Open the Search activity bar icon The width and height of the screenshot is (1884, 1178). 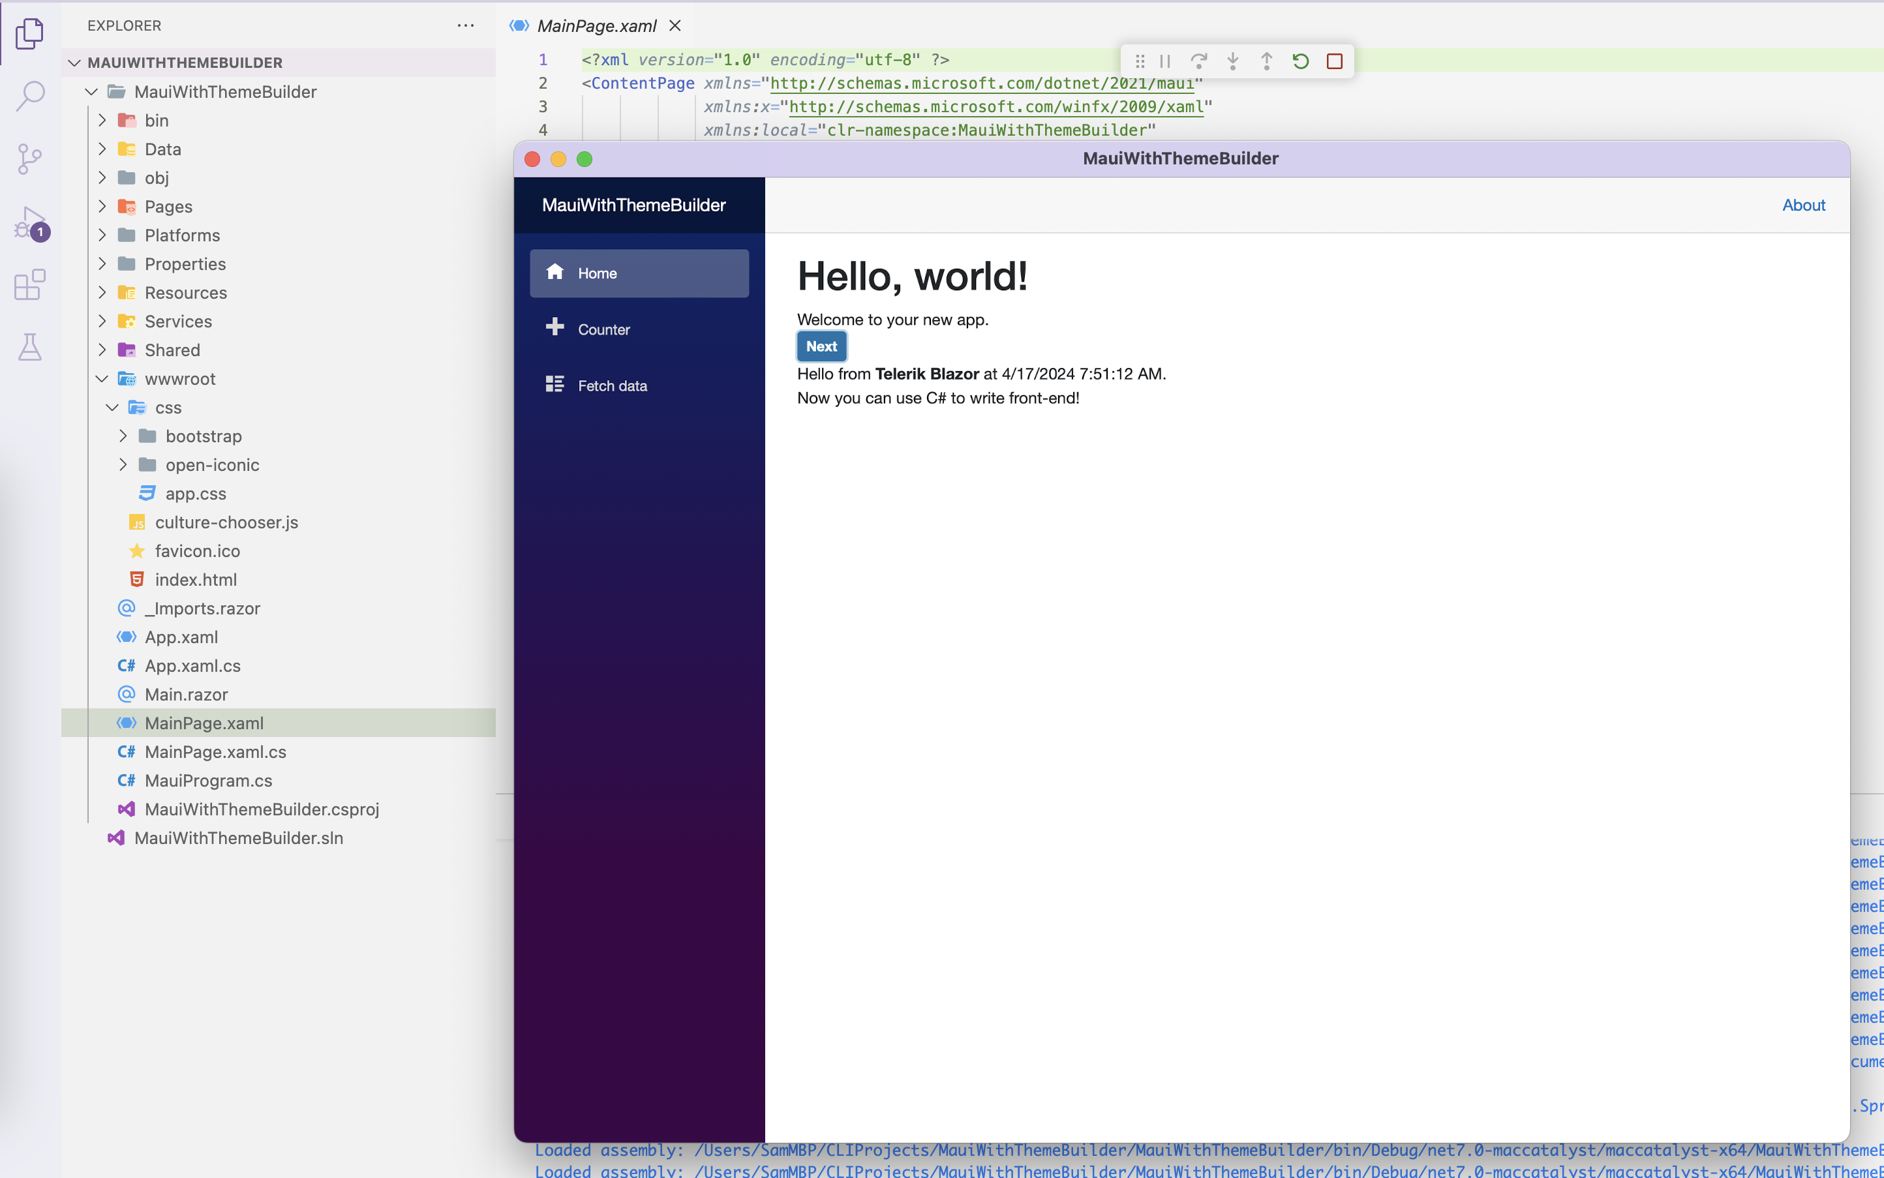point(29,96)
